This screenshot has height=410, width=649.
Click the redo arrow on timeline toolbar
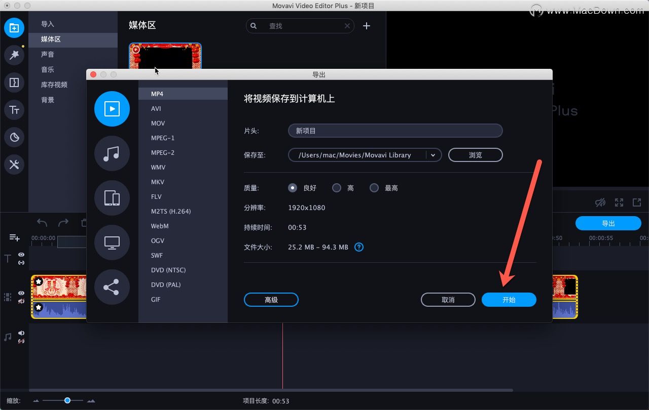pos(63,223)
